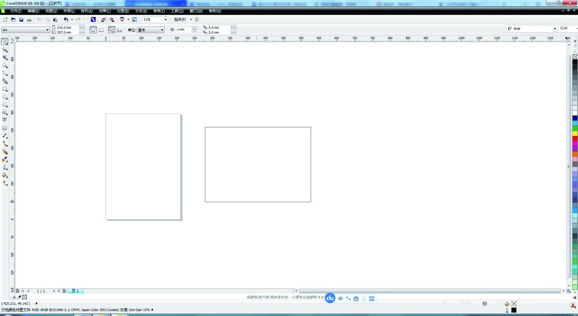The image size is (578, 316).
Task: Select the Fill bucket tool
Action: tap(5, 175)
